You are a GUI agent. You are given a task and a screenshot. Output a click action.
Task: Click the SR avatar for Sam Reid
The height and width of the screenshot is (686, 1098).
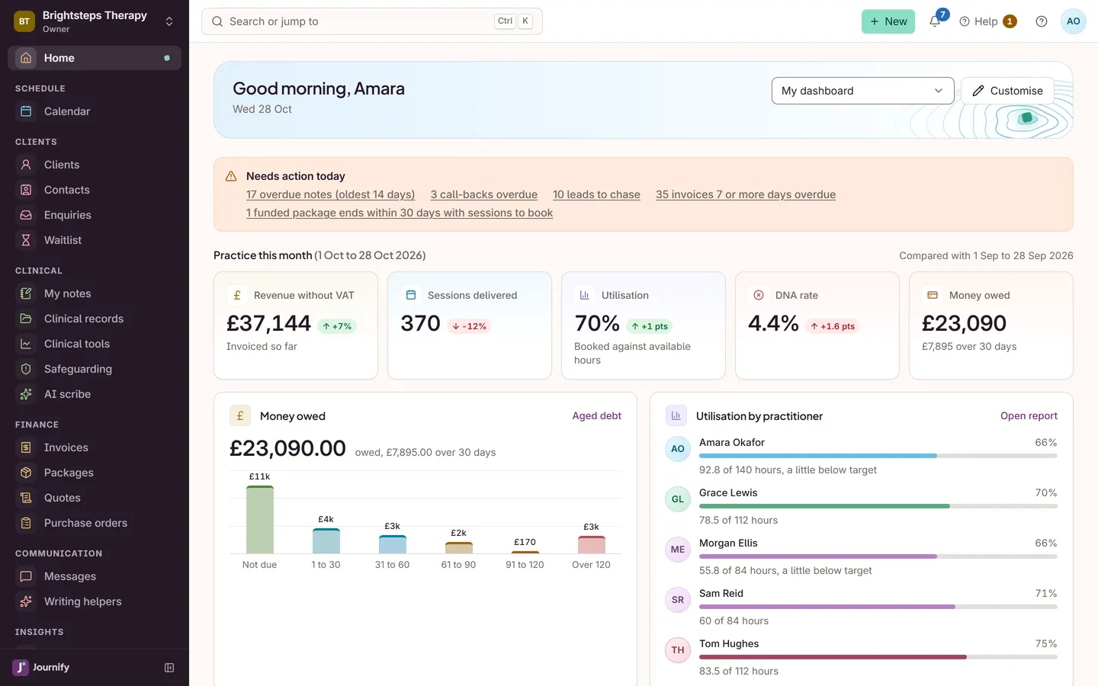[x=678, y=600]
